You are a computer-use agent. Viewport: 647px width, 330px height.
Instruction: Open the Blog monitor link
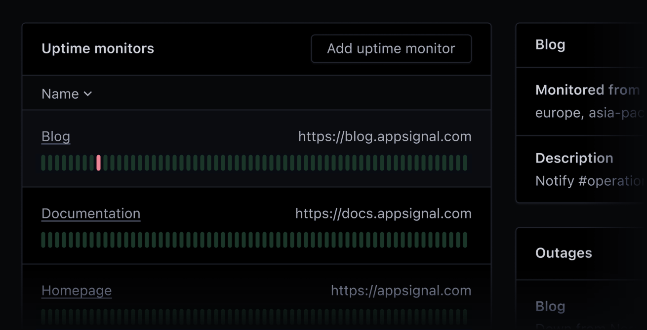(56, 136)
